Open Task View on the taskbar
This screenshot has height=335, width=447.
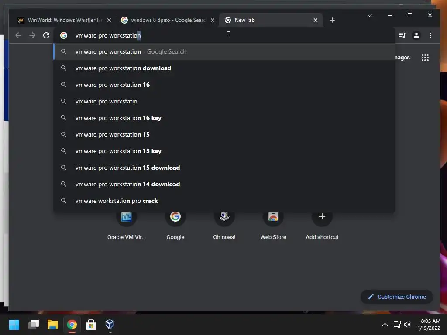tap(34, 325)
